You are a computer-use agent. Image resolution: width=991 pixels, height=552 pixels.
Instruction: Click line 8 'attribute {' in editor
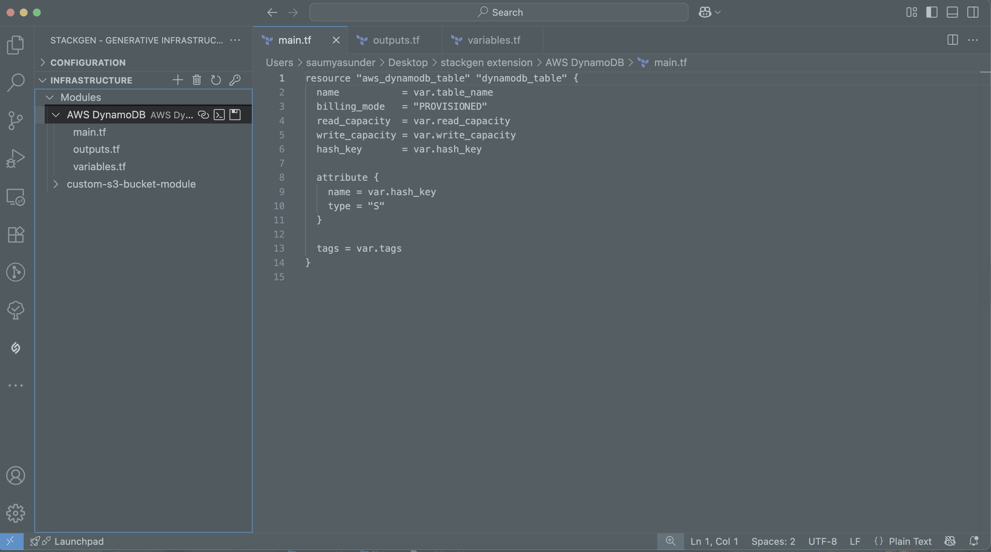point(348,177)
